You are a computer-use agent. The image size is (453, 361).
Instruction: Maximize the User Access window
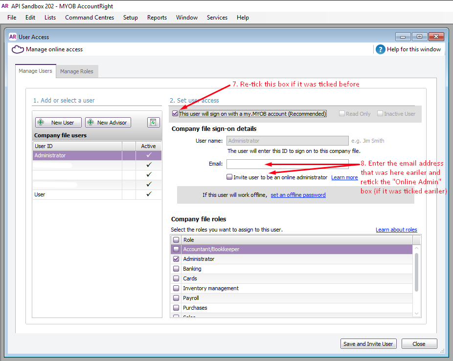point(419,37)
